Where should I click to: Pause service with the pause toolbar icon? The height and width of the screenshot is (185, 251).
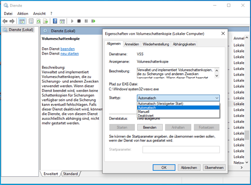point(86,21)
